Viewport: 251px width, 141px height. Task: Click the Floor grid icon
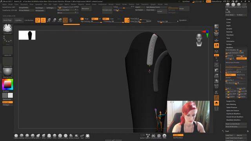coord(216,40)
